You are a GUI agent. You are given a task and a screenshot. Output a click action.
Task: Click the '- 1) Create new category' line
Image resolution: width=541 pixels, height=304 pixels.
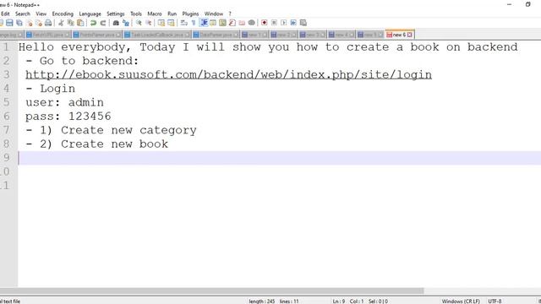pyautogui.click(x=111, y=130)
